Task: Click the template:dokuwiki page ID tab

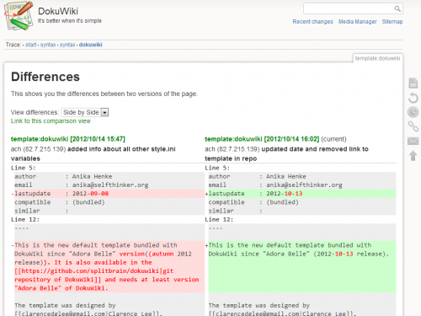Action: tap(377, 58)
